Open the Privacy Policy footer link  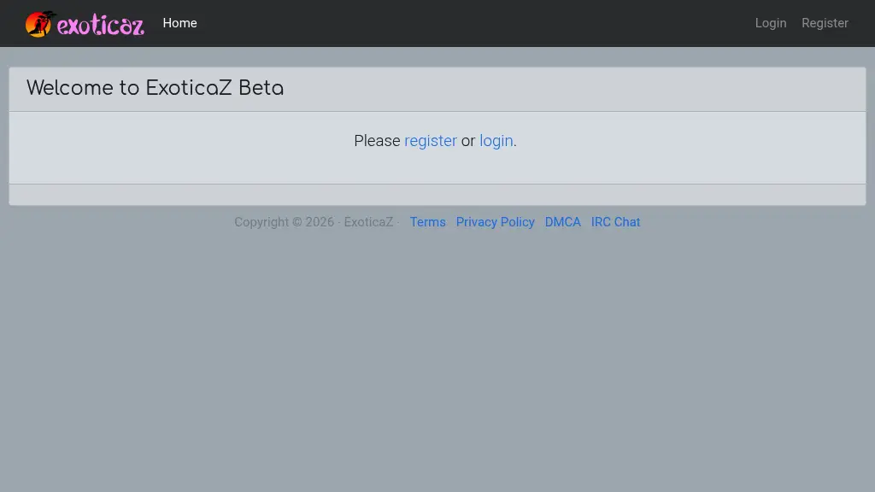tap(495, 222)
